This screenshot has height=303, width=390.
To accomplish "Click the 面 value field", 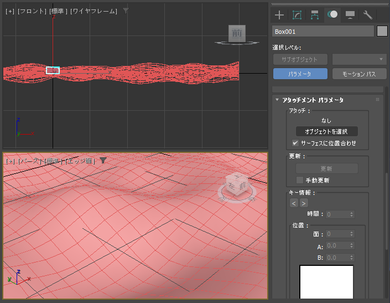I will [x=337, y=234].
